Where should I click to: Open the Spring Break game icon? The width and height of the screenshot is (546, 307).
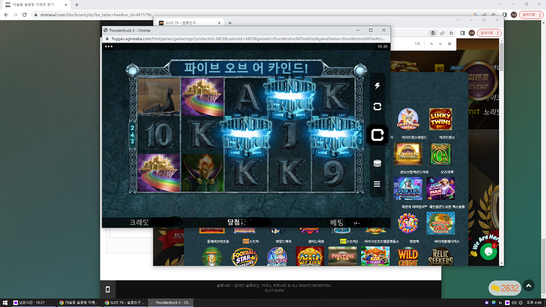point(408,223)
